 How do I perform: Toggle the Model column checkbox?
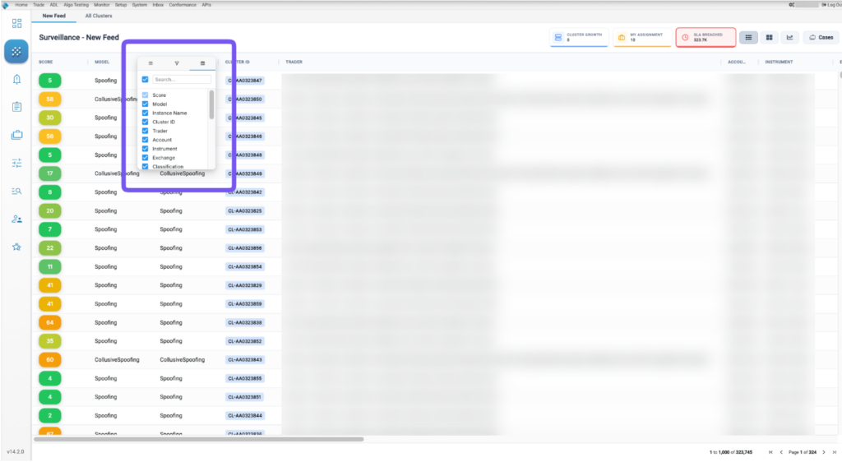(145, 104)
